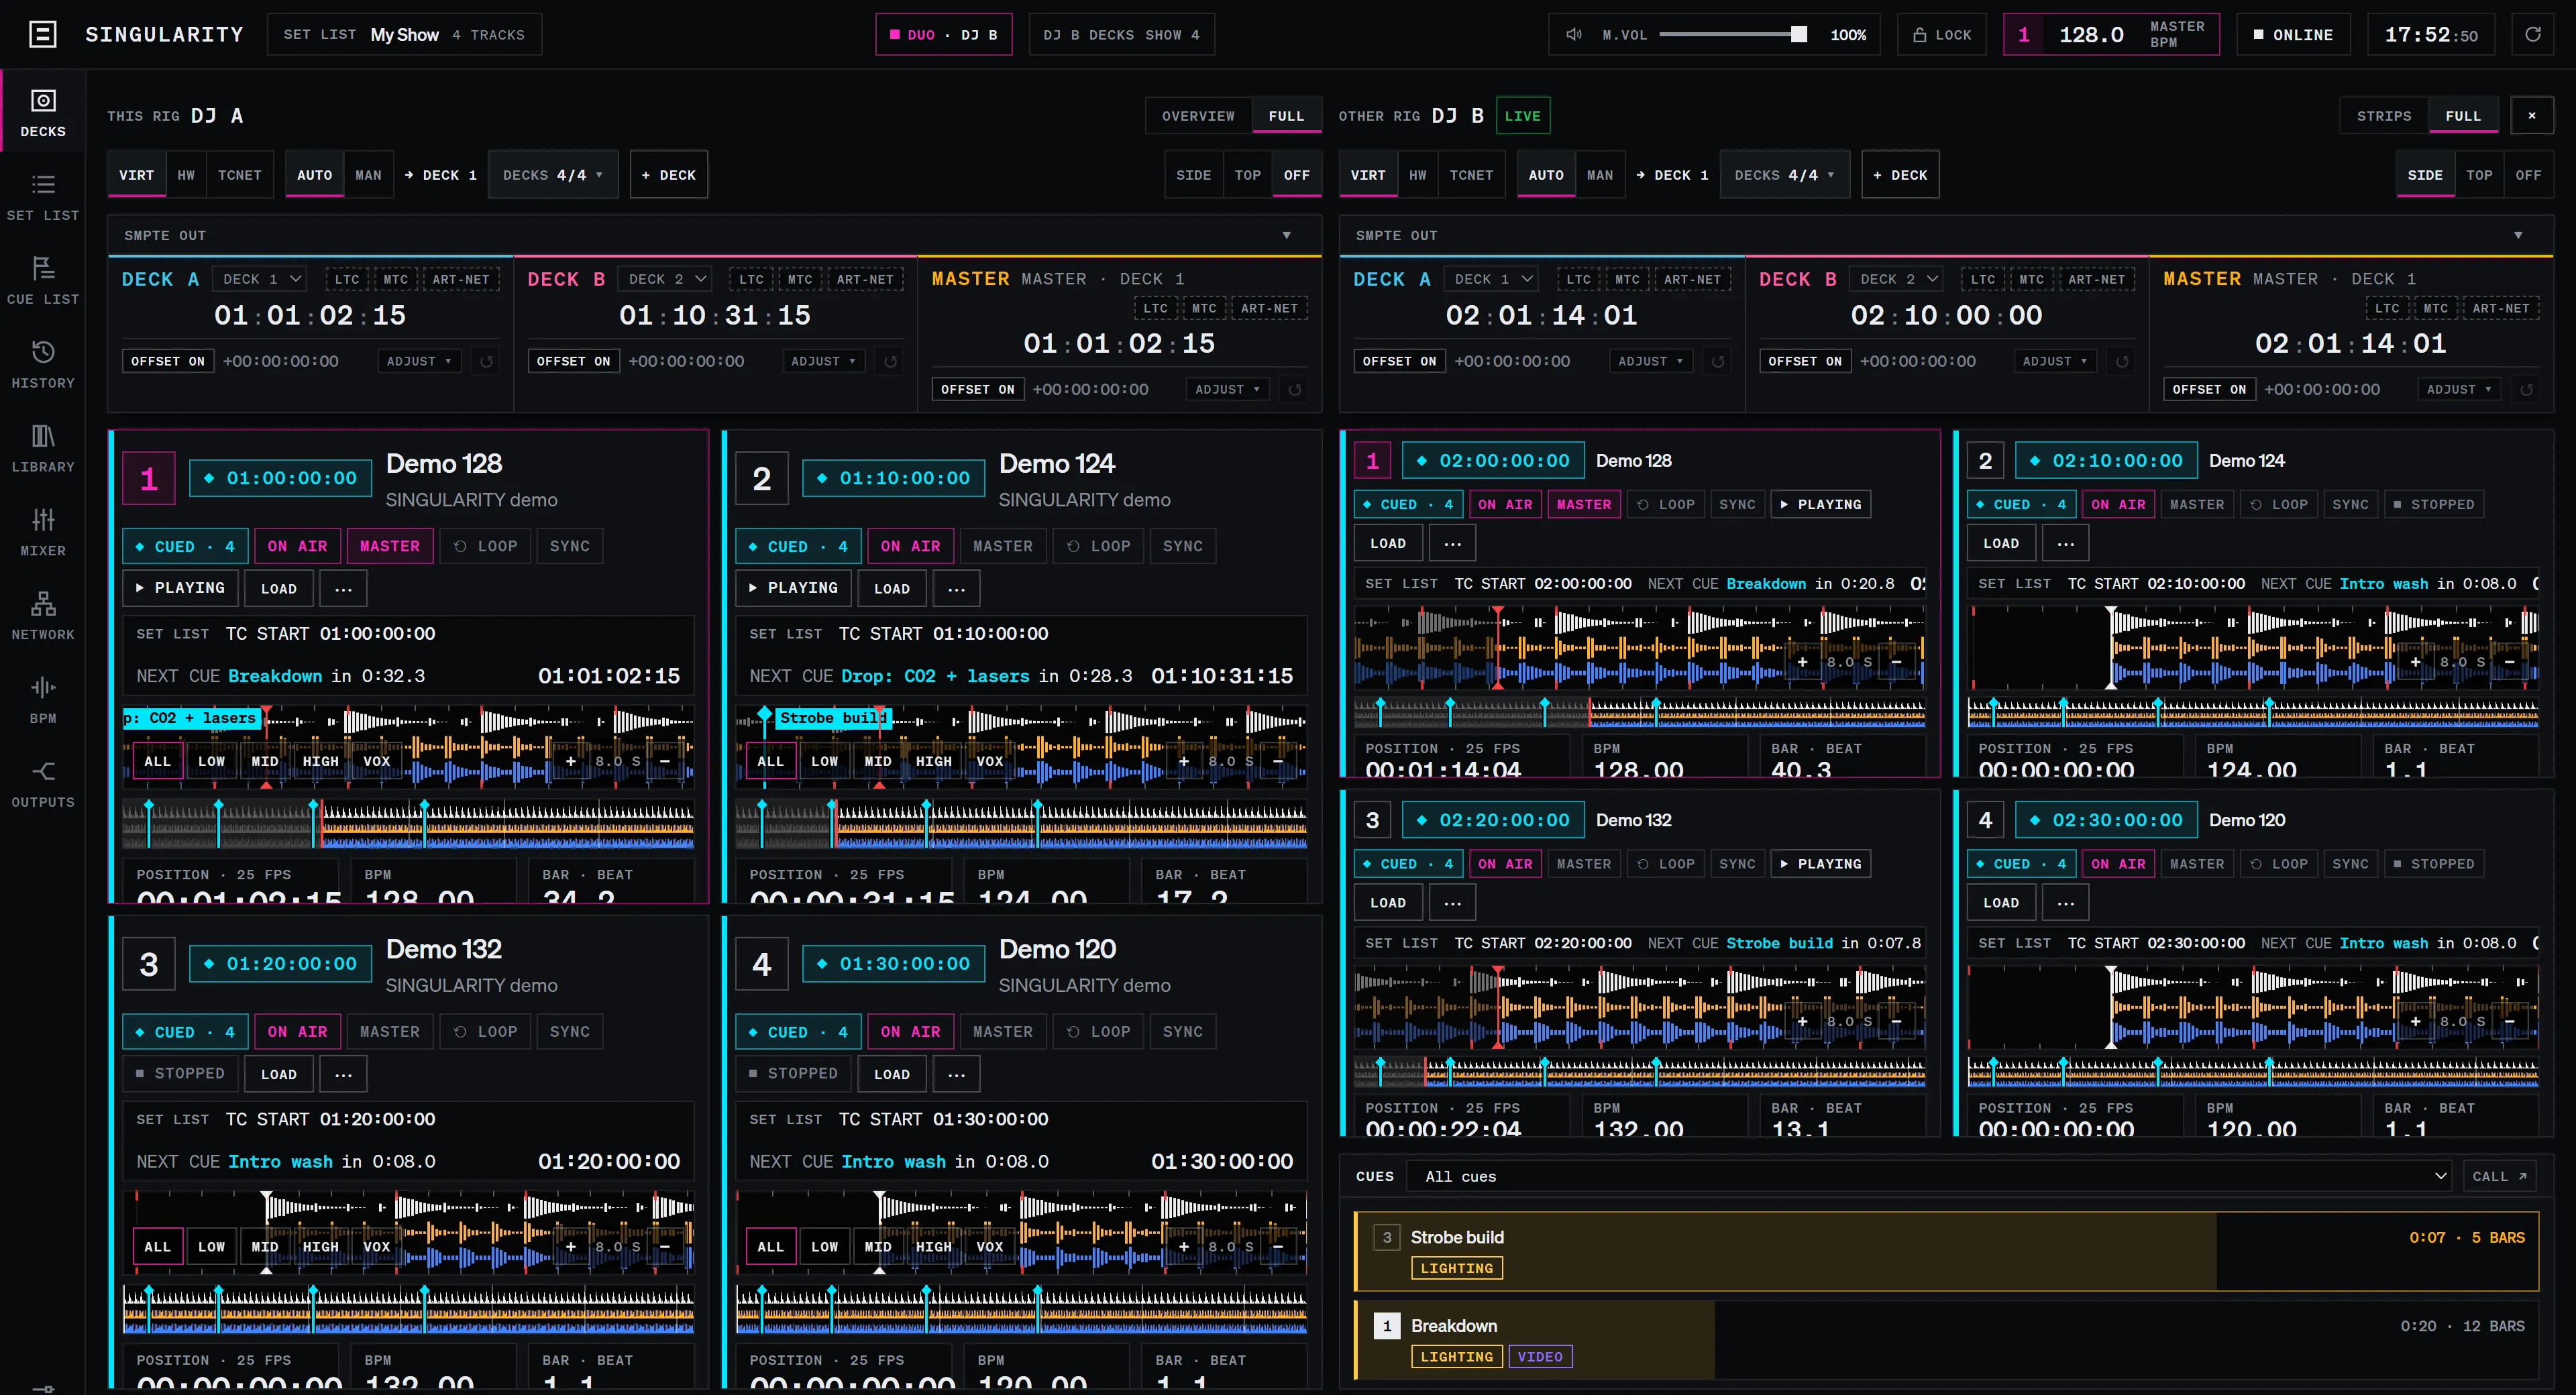Open the Set List sidebar panel

click(43, 197)
